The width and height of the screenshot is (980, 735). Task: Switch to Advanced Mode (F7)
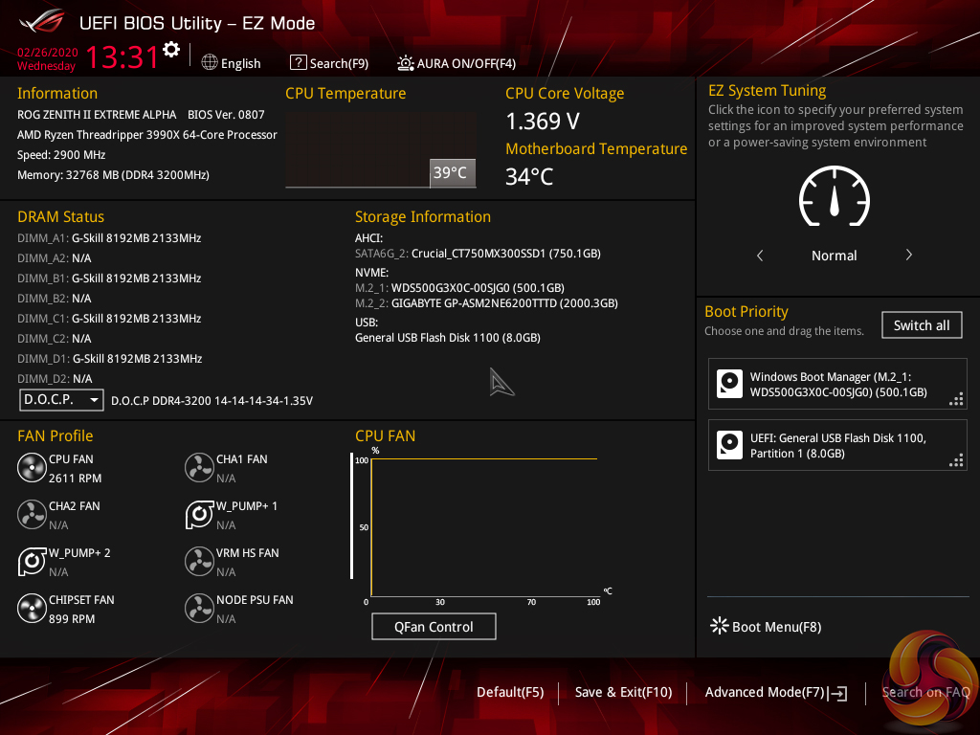point(775,693)
